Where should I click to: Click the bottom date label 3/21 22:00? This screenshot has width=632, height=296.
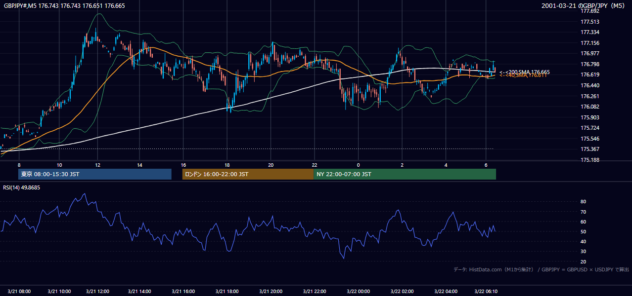click(315, 291)
